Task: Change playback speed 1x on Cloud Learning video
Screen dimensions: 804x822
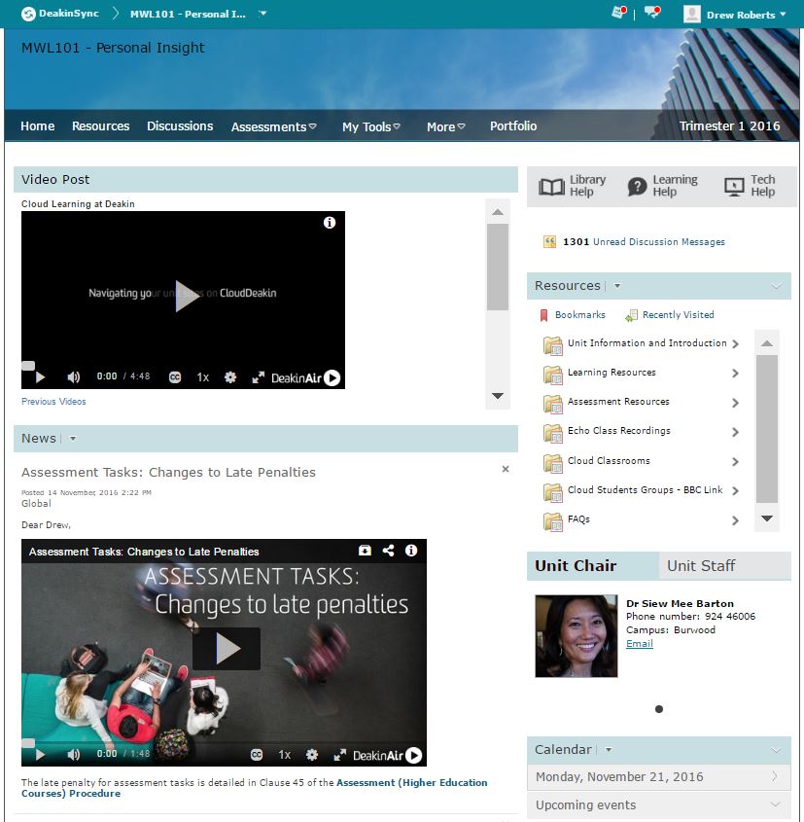Action: [203, 377]
